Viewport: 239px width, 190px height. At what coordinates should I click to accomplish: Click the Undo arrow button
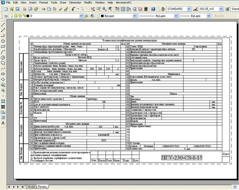tap(73, 9)
